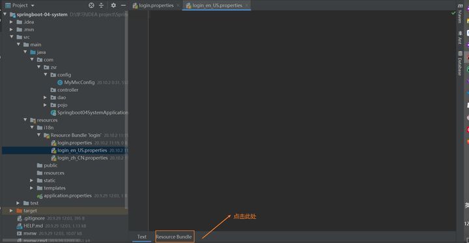
Task: Select MyMvcConfig class icon
Action: tap(60, 82)
